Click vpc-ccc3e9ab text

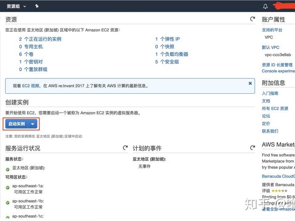278,55
